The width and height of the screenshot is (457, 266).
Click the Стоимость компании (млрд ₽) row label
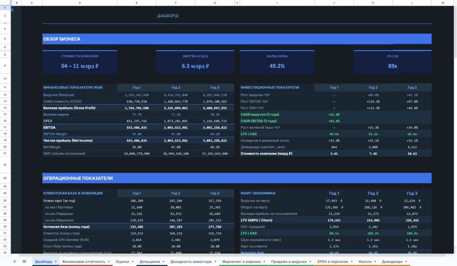click(x=266, y=153)
